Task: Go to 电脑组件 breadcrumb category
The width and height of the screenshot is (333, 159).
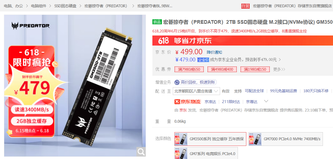Action: [39, 6]
